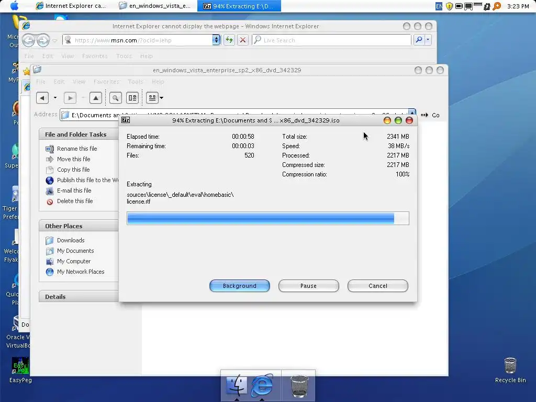Click Copy this file

pos(73,170)
